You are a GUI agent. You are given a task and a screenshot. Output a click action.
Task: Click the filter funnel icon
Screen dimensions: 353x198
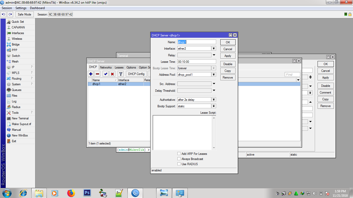[121, 74]
